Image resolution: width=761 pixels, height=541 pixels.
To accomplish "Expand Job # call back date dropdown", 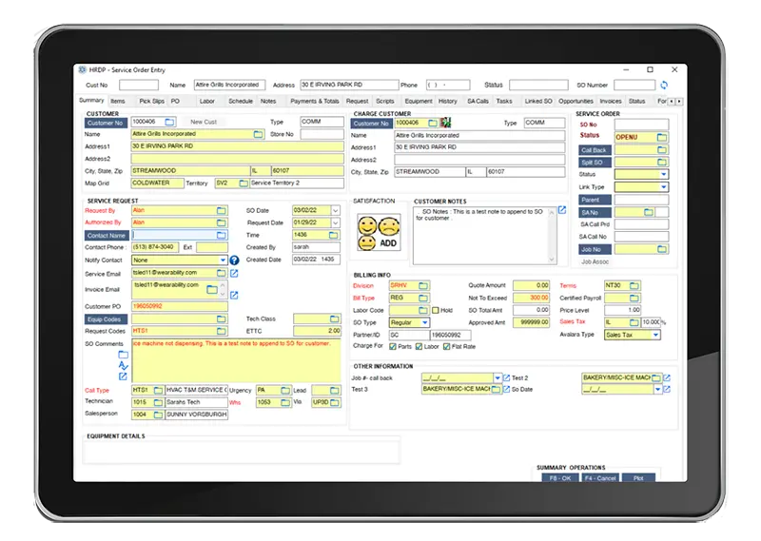I will click(x=498, y=377).
